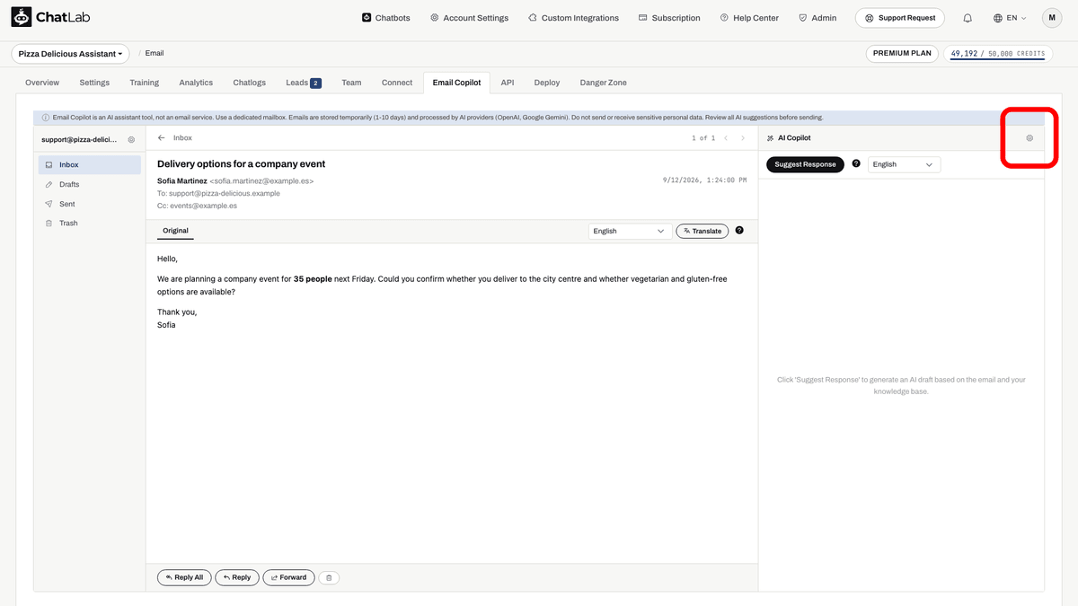This screenshot has height=606, width=1078.
Task: Click the Suggest Response button
Action: pos(805,164)
